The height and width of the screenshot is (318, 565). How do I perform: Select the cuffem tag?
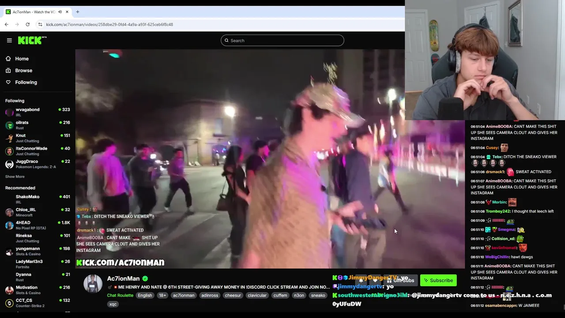[280, 295]
